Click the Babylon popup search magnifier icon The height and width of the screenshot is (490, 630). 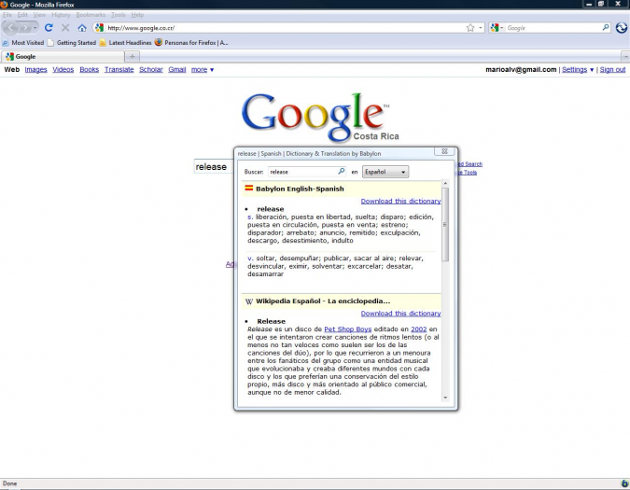341,172
